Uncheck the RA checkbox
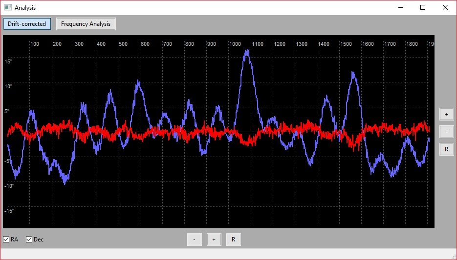This screenshot has height=260, width=457. (x=6, y=240)
